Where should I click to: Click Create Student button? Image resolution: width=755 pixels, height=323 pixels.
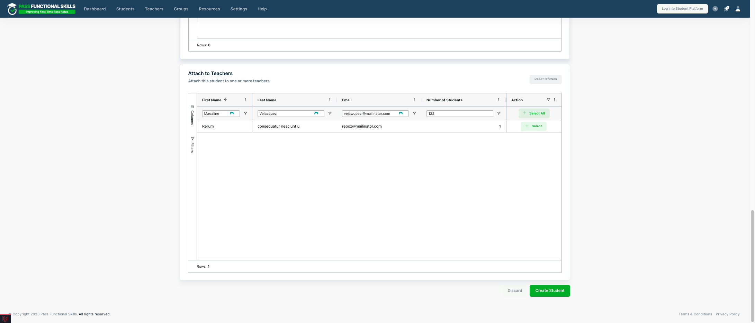(x=550, y=291)
